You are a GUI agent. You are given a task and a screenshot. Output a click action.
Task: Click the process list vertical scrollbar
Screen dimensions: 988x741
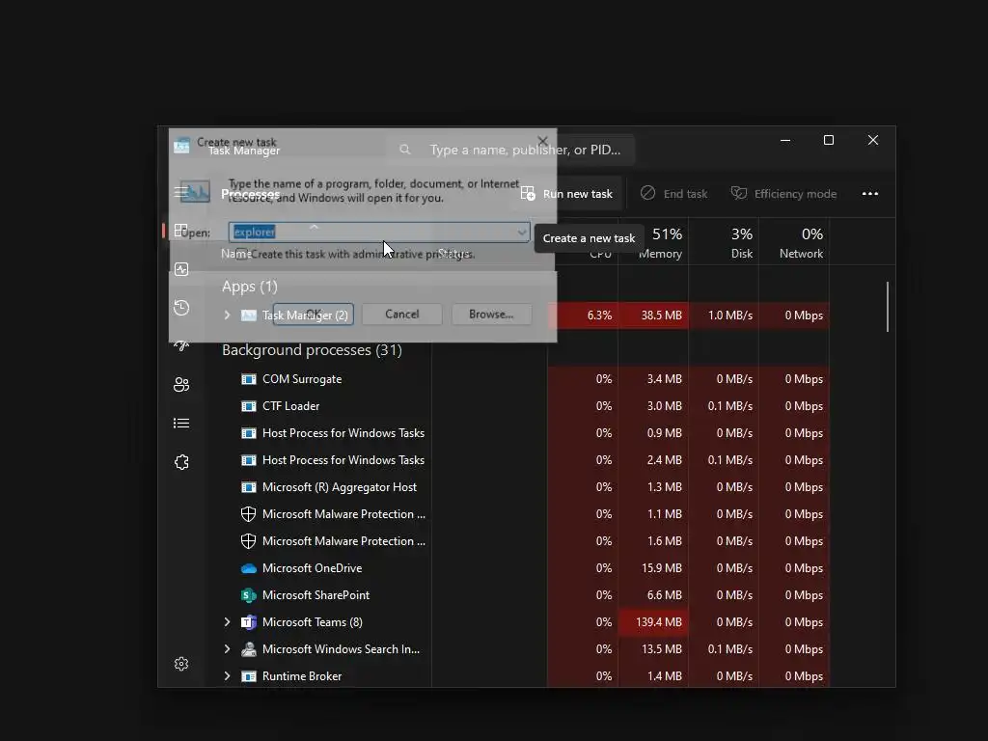888,306
